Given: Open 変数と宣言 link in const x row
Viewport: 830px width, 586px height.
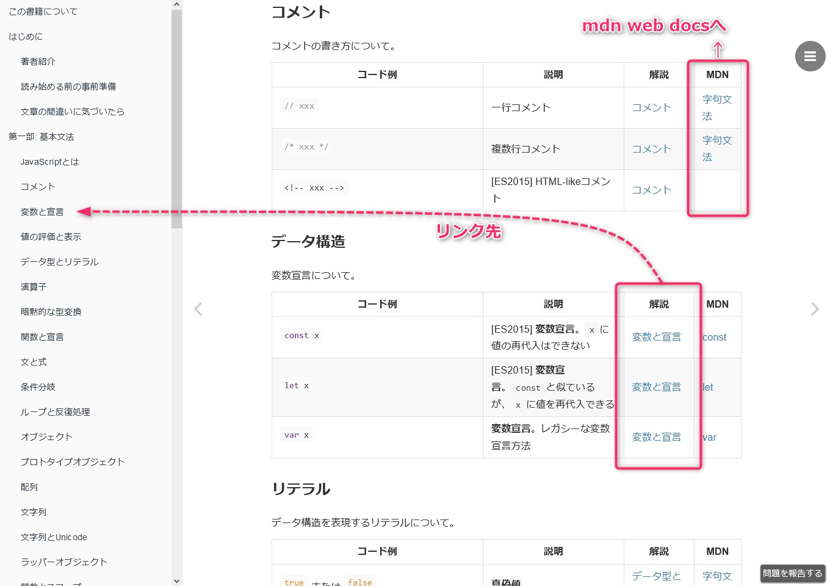Looking at the screenshot, I should (x=657, y=337).
